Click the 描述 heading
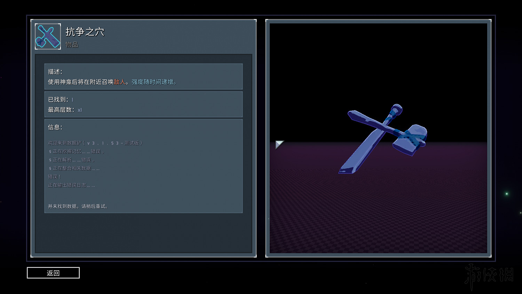The height and width of the screenshot is (294, 522). (55, 72)
